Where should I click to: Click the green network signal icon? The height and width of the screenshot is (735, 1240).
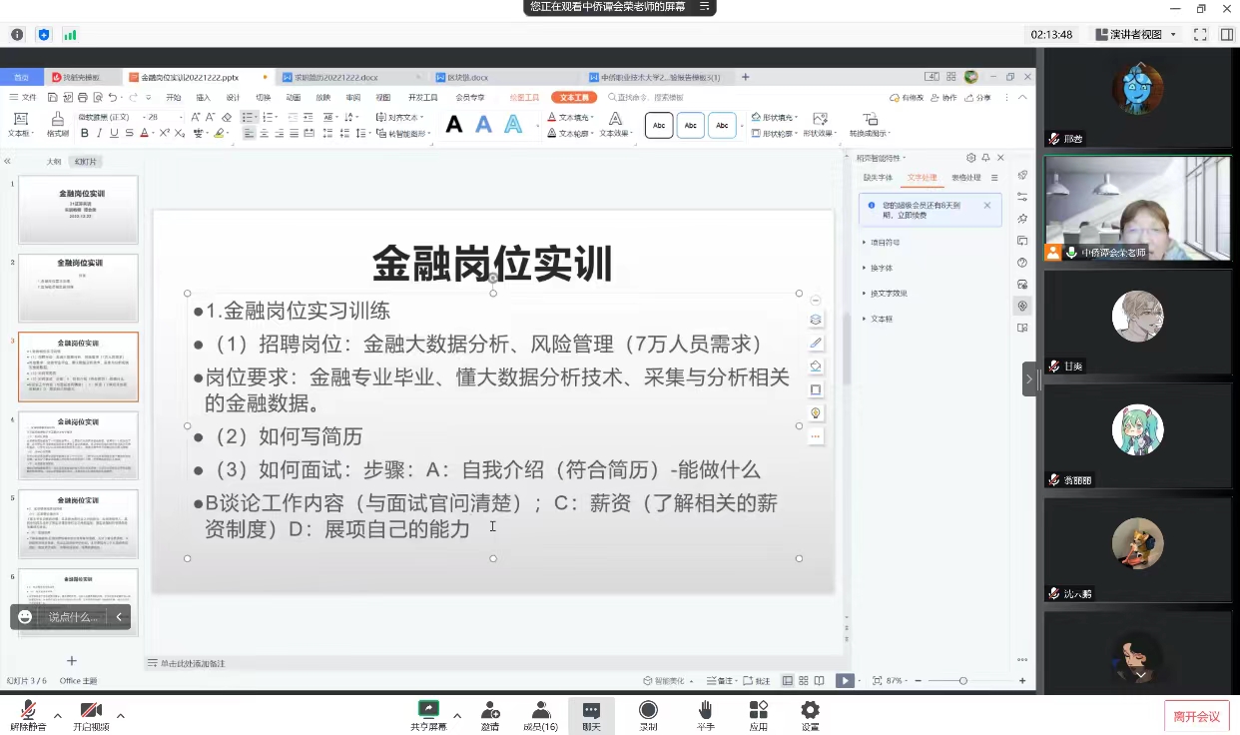coord(70,34)
